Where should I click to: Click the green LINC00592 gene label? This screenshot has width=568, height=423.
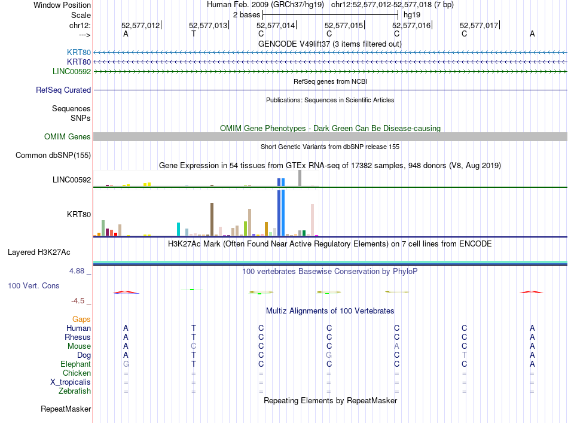pyautogui.click(x=72, y=71)
